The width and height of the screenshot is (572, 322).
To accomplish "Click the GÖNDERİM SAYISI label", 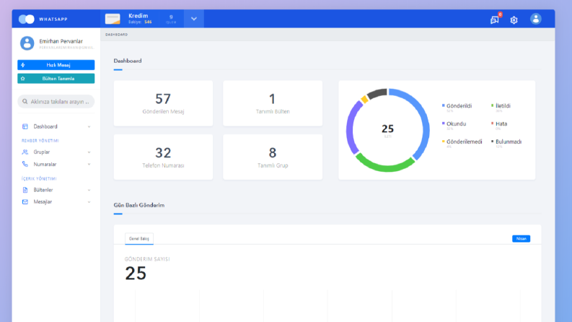I will tap(147, 259).
